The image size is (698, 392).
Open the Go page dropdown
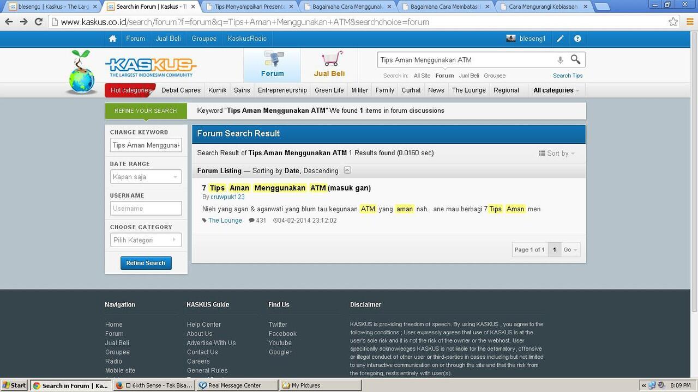pos(570,249)
